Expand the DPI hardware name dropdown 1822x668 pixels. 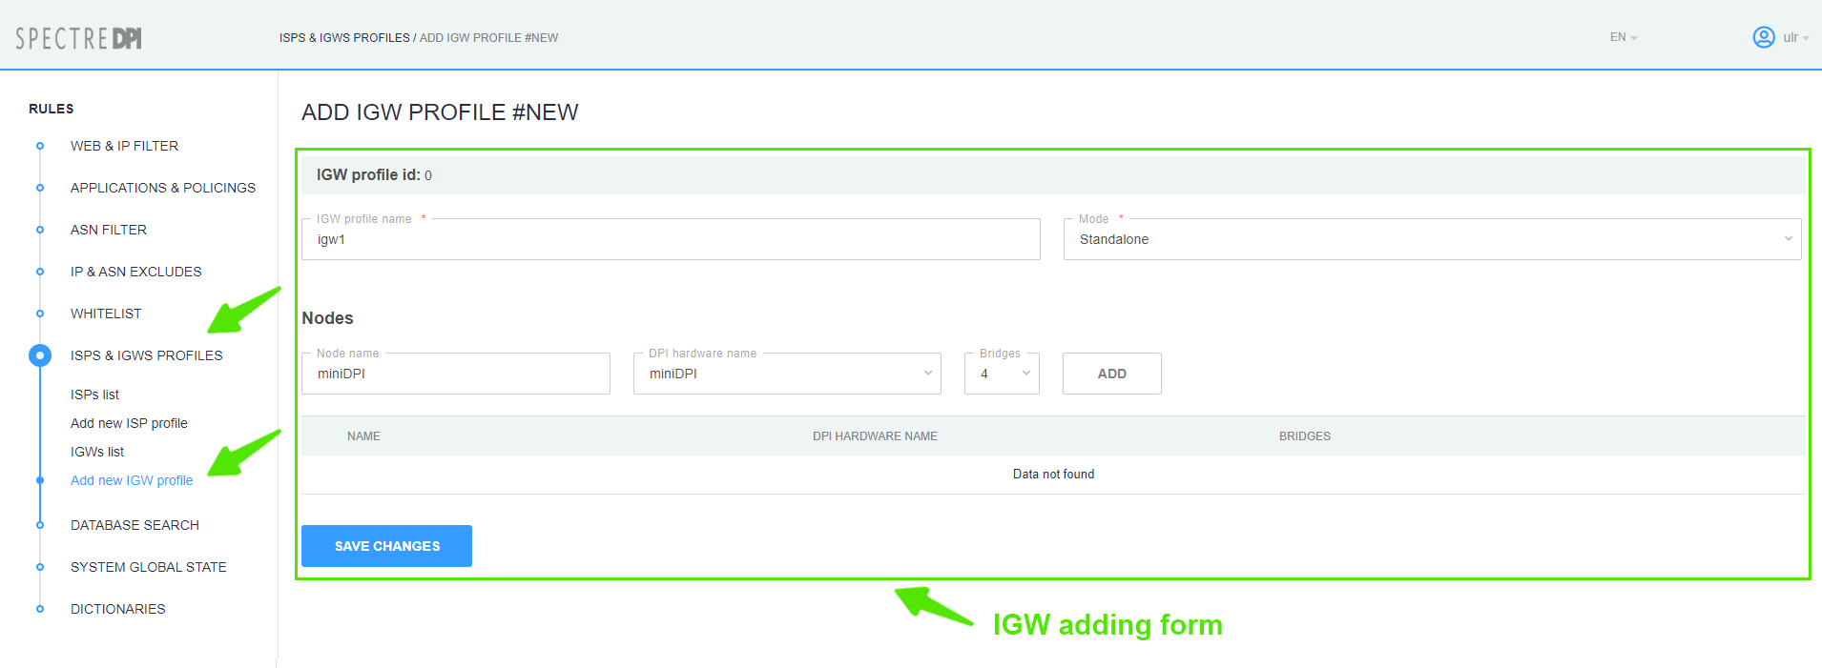(787, 374)
